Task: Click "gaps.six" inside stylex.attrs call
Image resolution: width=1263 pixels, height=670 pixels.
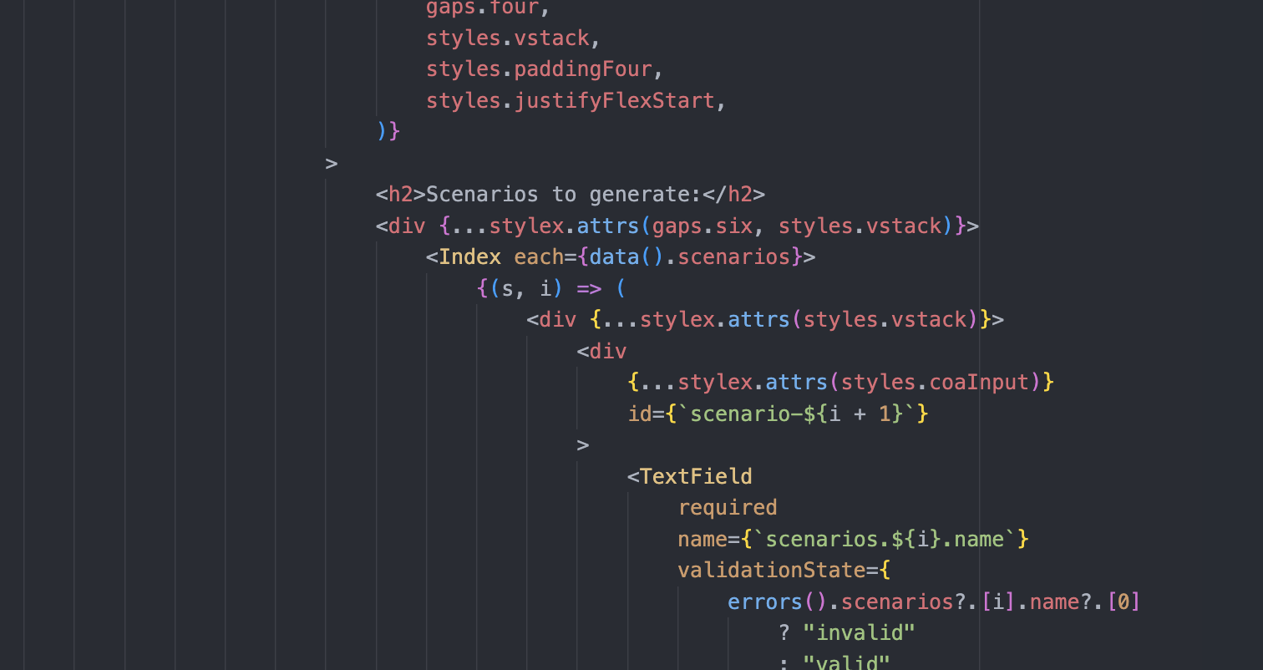Action: coord(703,226)
